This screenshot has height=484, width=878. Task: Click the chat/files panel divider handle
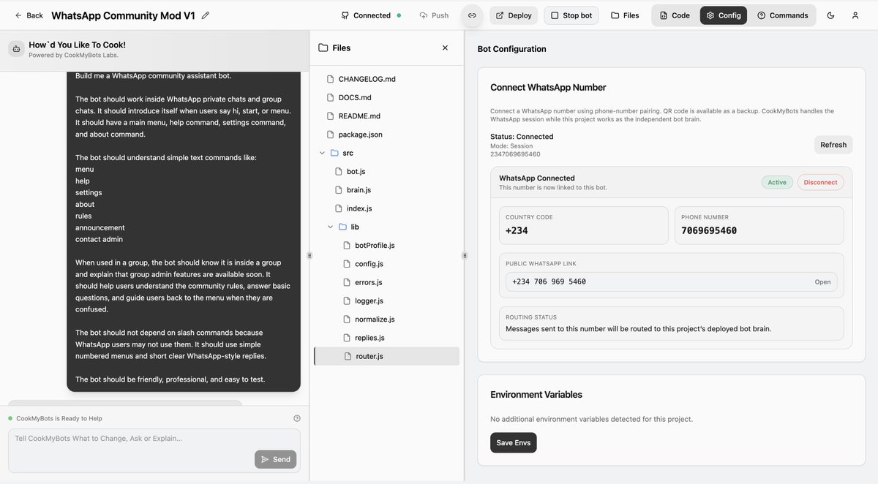[309, 256]
